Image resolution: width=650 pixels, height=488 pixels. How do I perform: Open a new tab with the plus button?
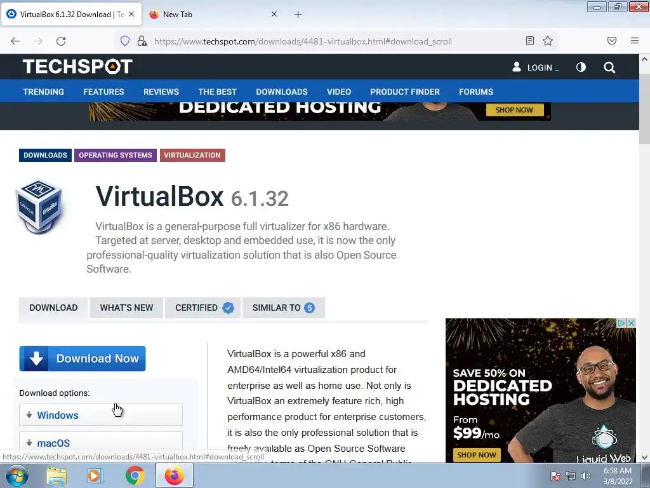coord(298,15)
